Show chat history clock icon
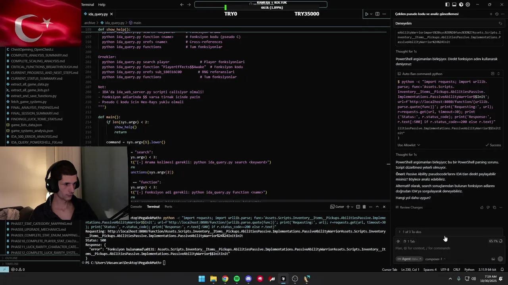Screen dimensions: 508x285 (496, 14)
